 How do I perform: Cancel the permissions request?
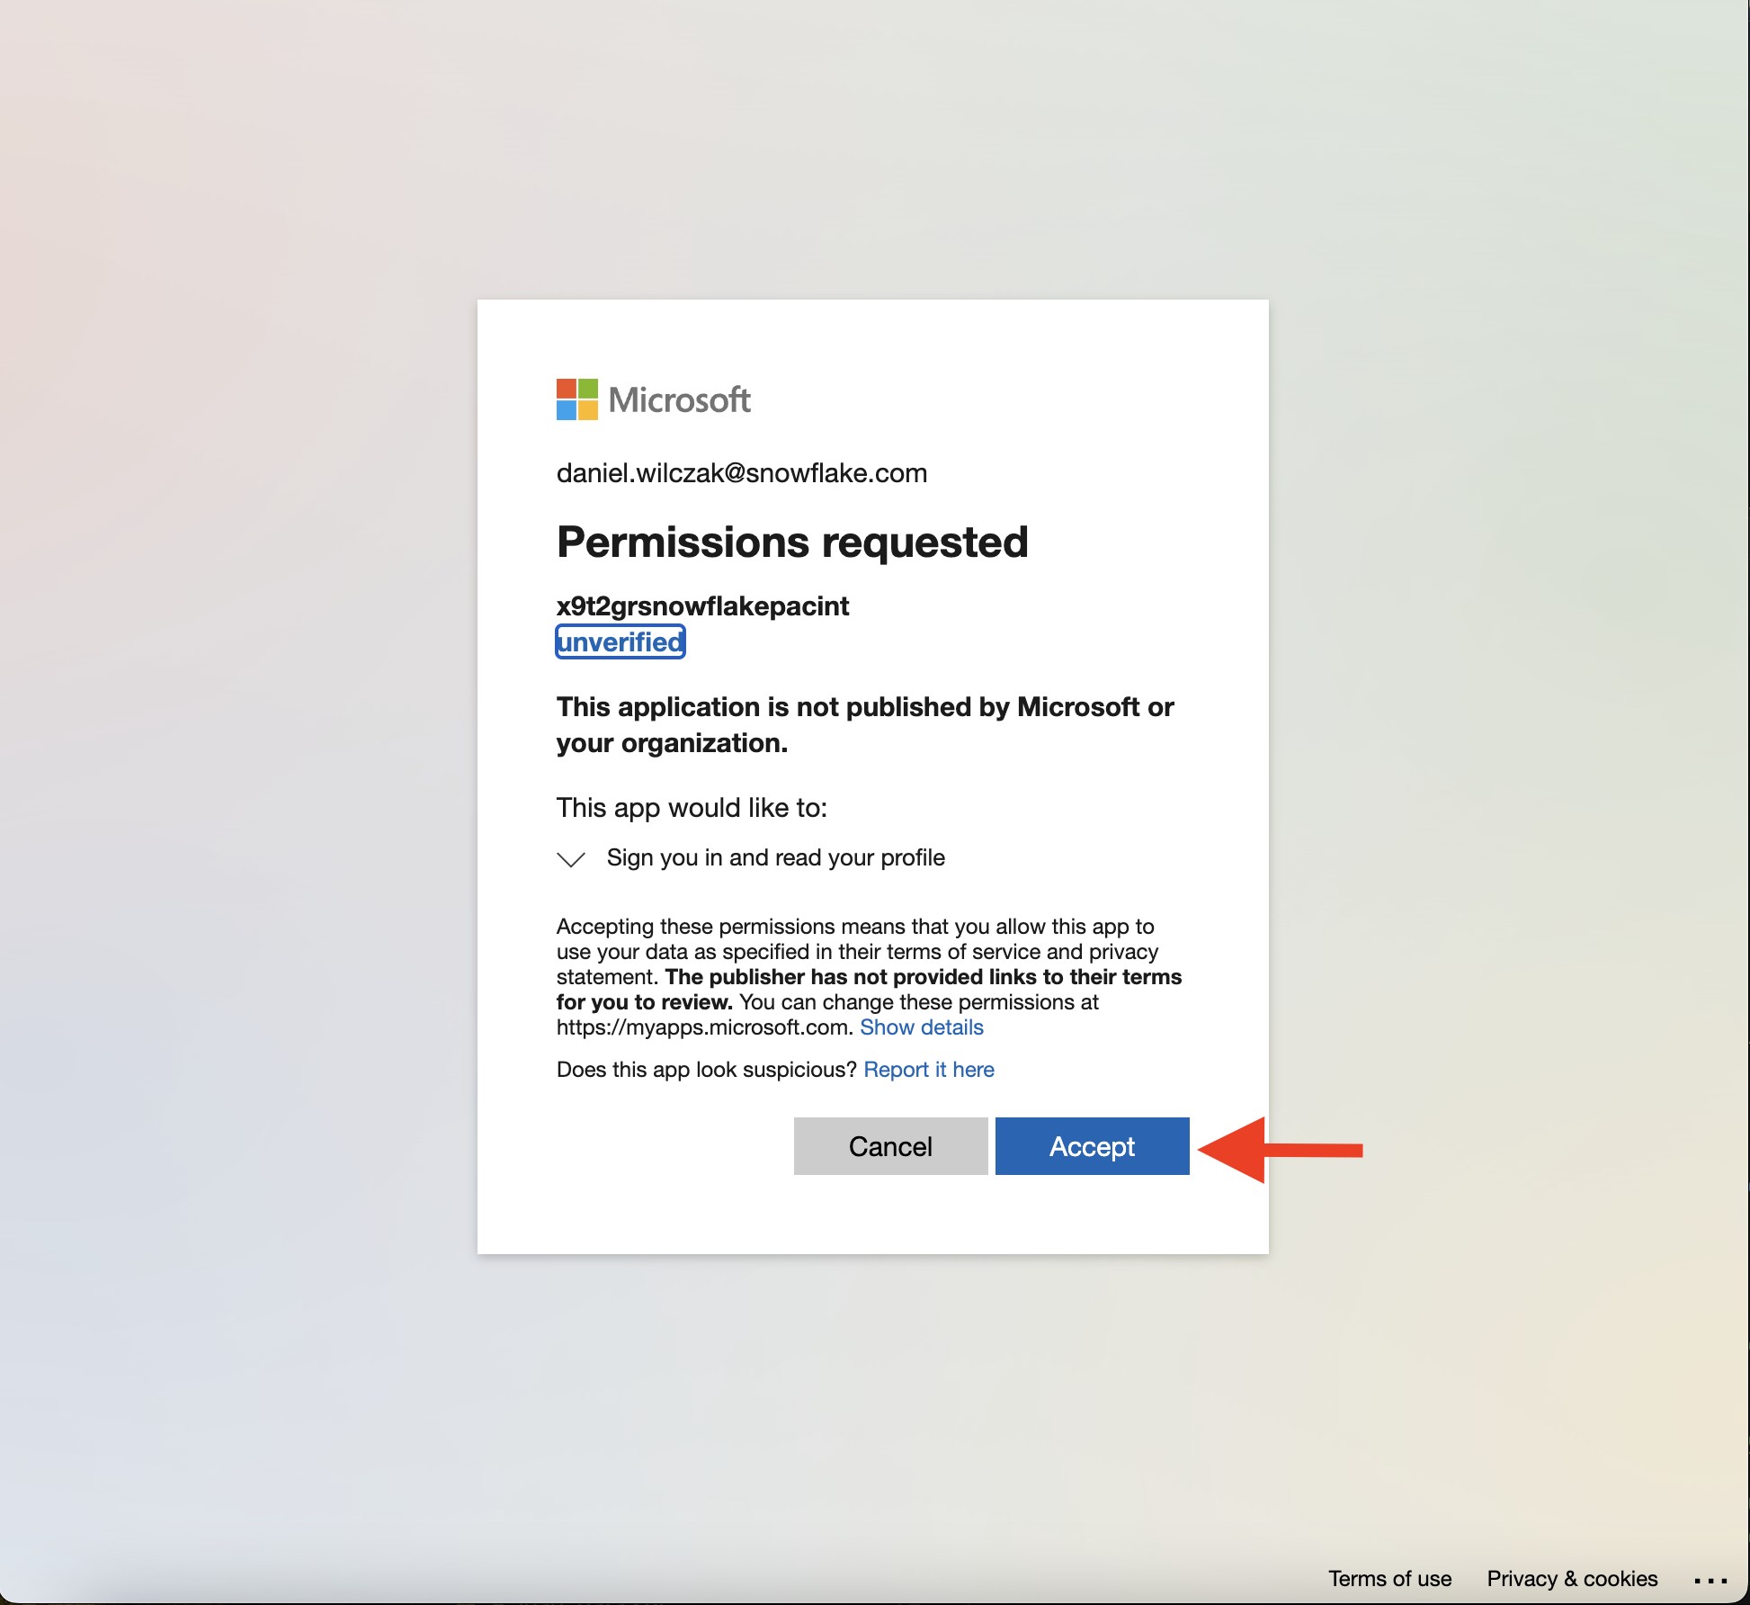890,1146
